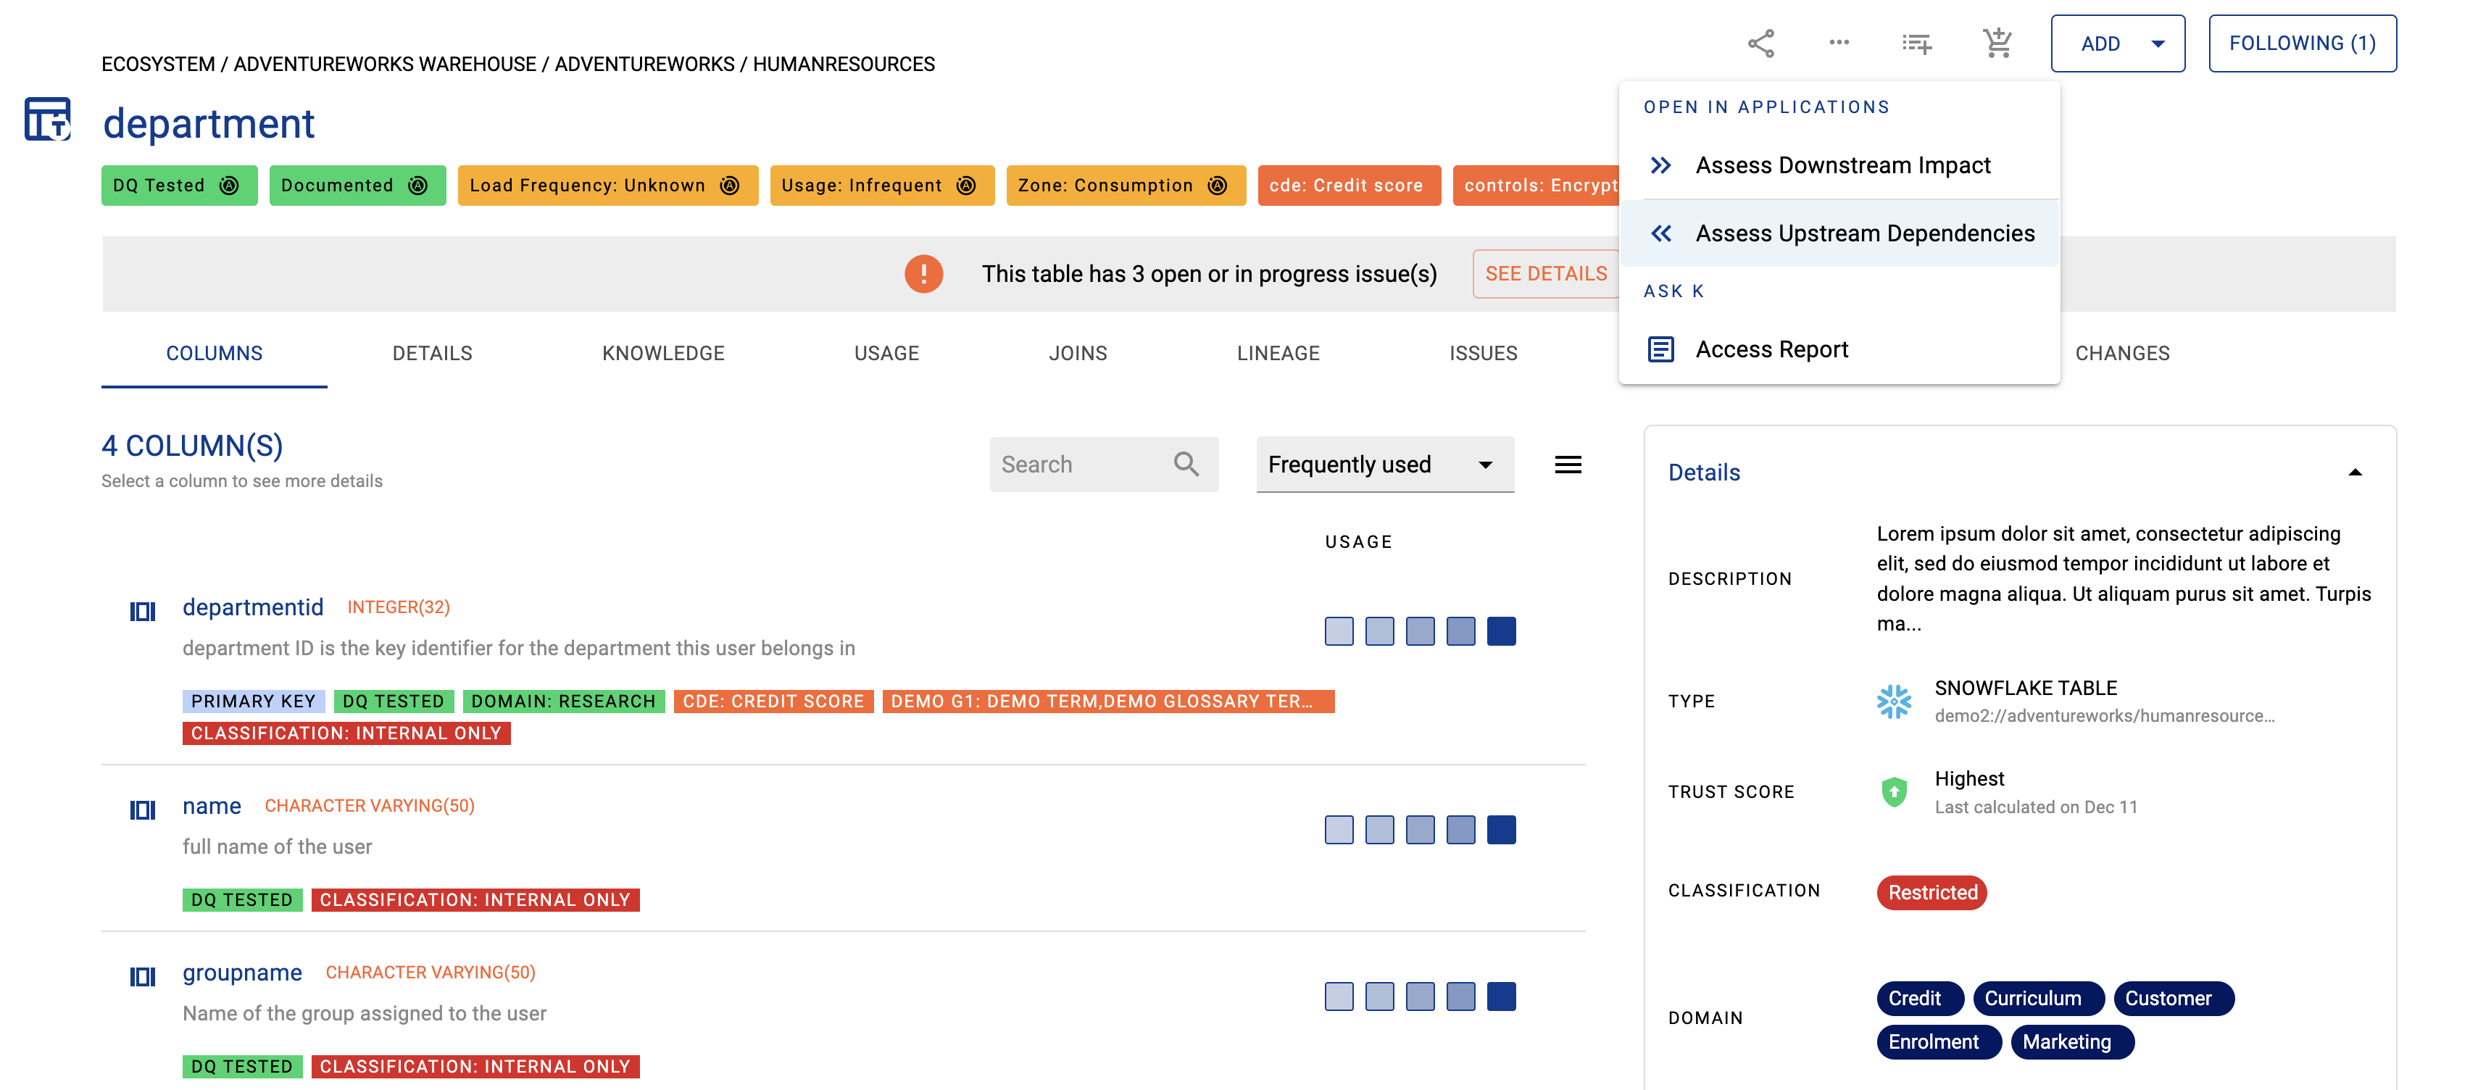Click the share icon in top toolbar
This screenshot has width=2470, height=1090.
(x=1760, y=43)
